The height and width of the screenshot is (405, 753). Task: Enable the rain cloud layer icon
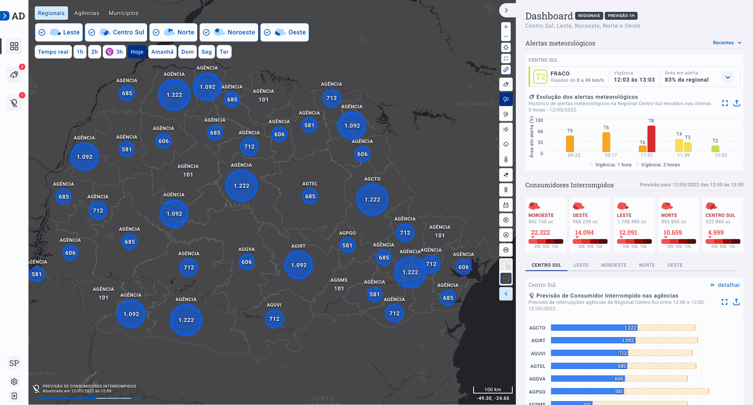506,145
